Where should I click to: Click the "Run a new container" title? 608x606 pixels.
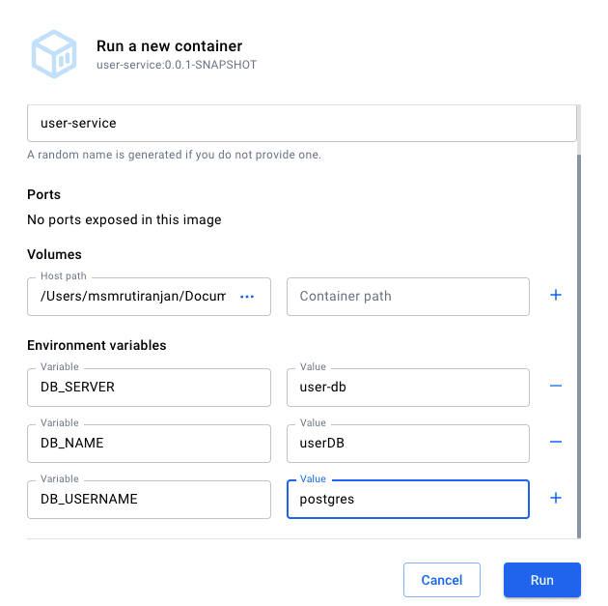coord(169,45)
